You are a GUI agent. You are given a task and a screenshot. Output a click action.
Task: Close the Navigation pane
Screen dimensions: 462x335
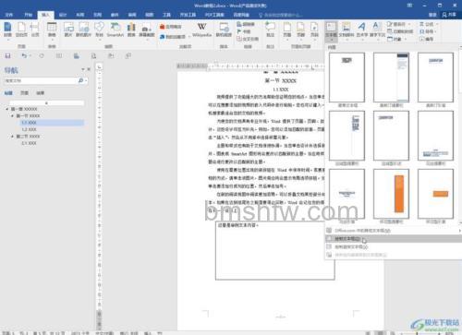[x=89, y=69]
